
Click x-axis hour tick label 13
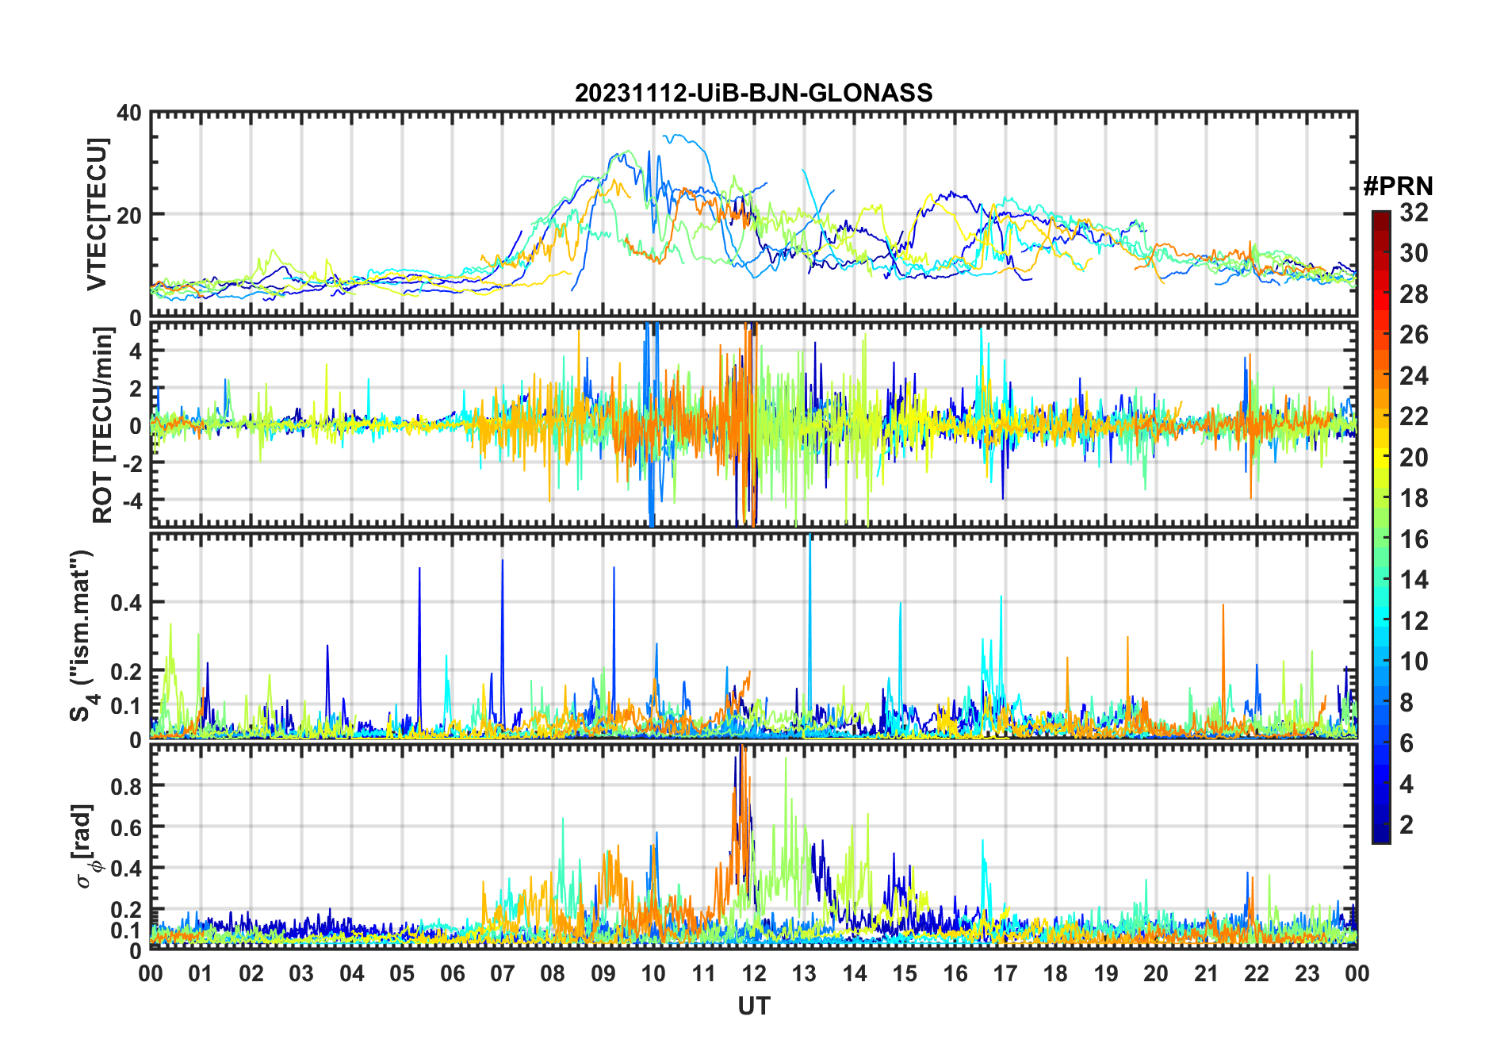[804, 973]
